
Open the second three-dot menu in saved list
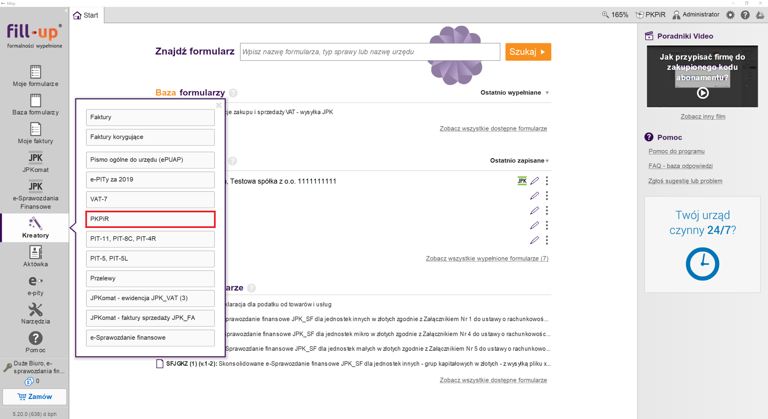click(x=547, y=196)
